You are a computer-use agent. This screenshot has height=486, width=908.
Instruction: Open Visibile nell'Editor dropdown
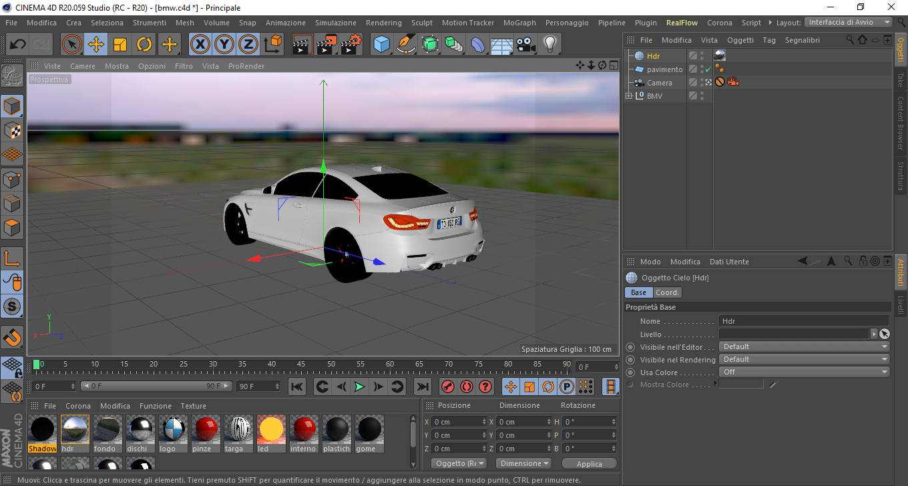coord(805,346)
